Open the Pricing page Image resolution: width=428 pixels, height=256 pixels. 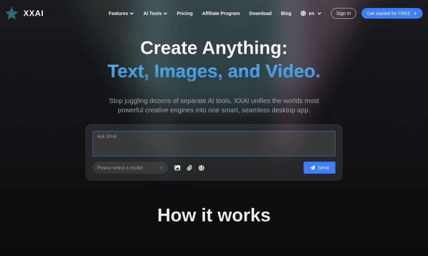(185, 13)
